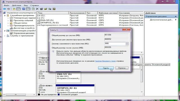Click the Отмена button in the dialog
The width and height of the screenshot is (180, 101).
[122, 68]
